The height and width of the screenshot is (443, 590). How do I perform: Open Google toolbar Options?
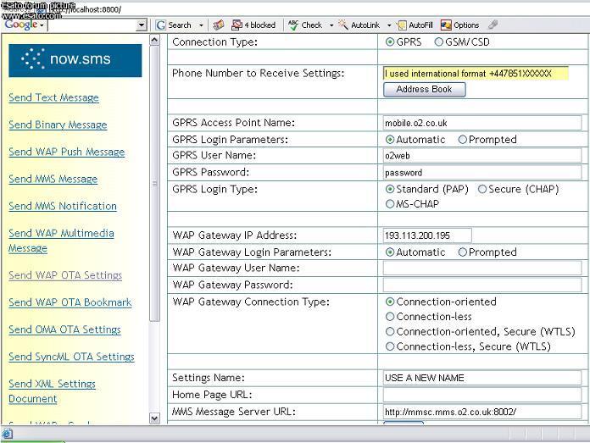(460, 25)
